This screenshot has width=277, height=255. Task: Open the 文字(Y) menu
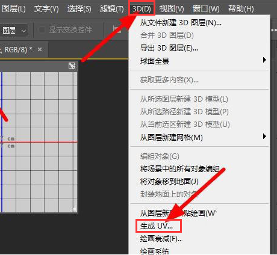[46, 9]
